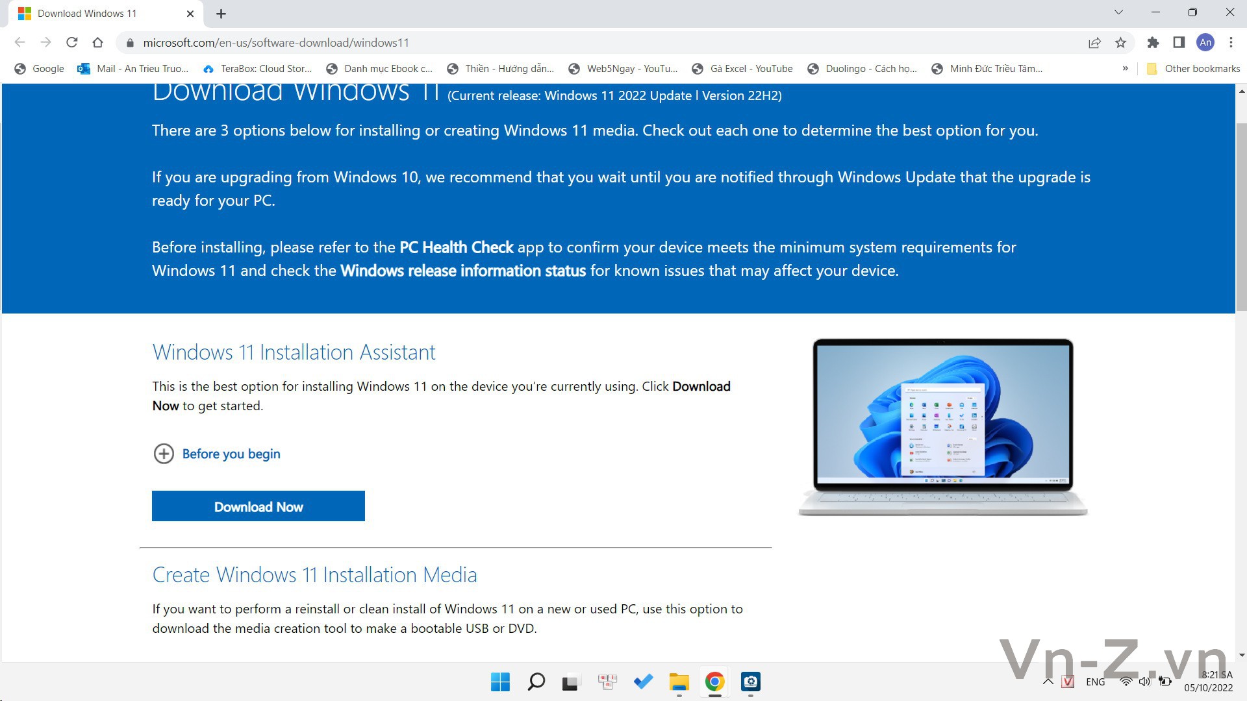Screen dimensions: 1247x701
Task: Open Duolingo - Cách học bookmark
Action: [x=863, y=69]
